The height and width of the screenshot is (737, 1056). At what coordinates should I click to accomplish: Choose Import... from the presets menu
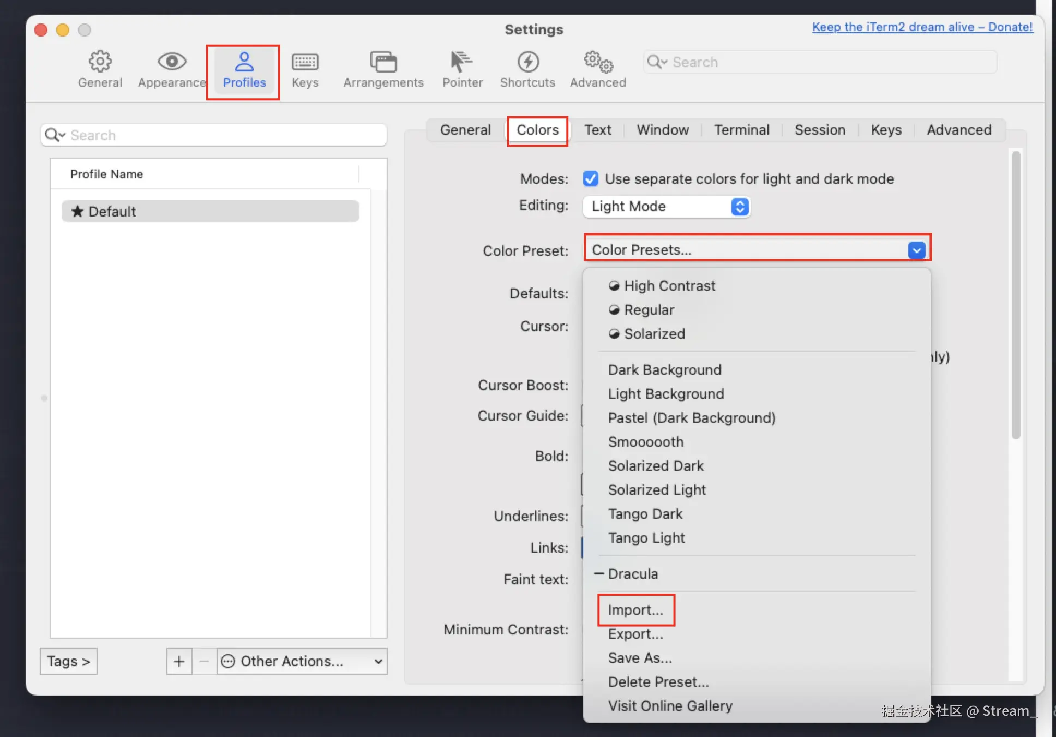point(635,610)
